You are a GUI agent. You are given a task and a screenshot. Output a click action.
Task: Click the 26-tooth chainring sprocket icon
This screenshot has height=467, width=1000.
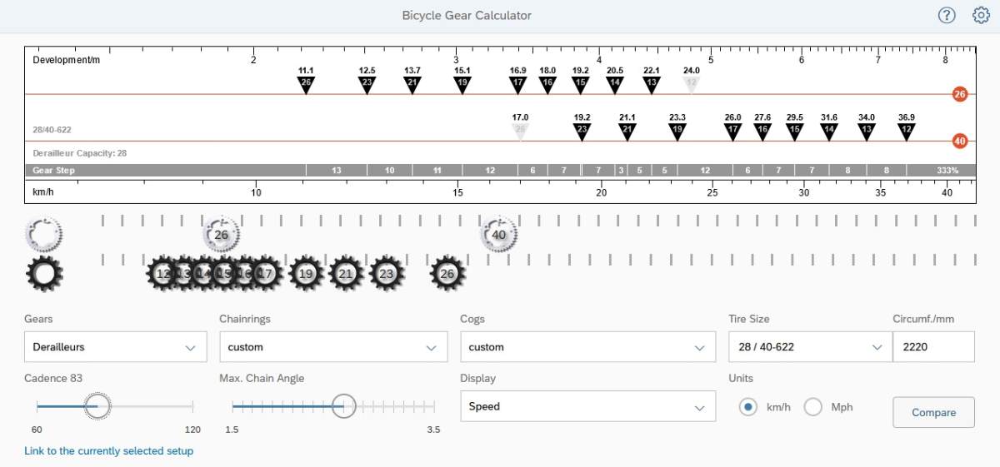221,236
